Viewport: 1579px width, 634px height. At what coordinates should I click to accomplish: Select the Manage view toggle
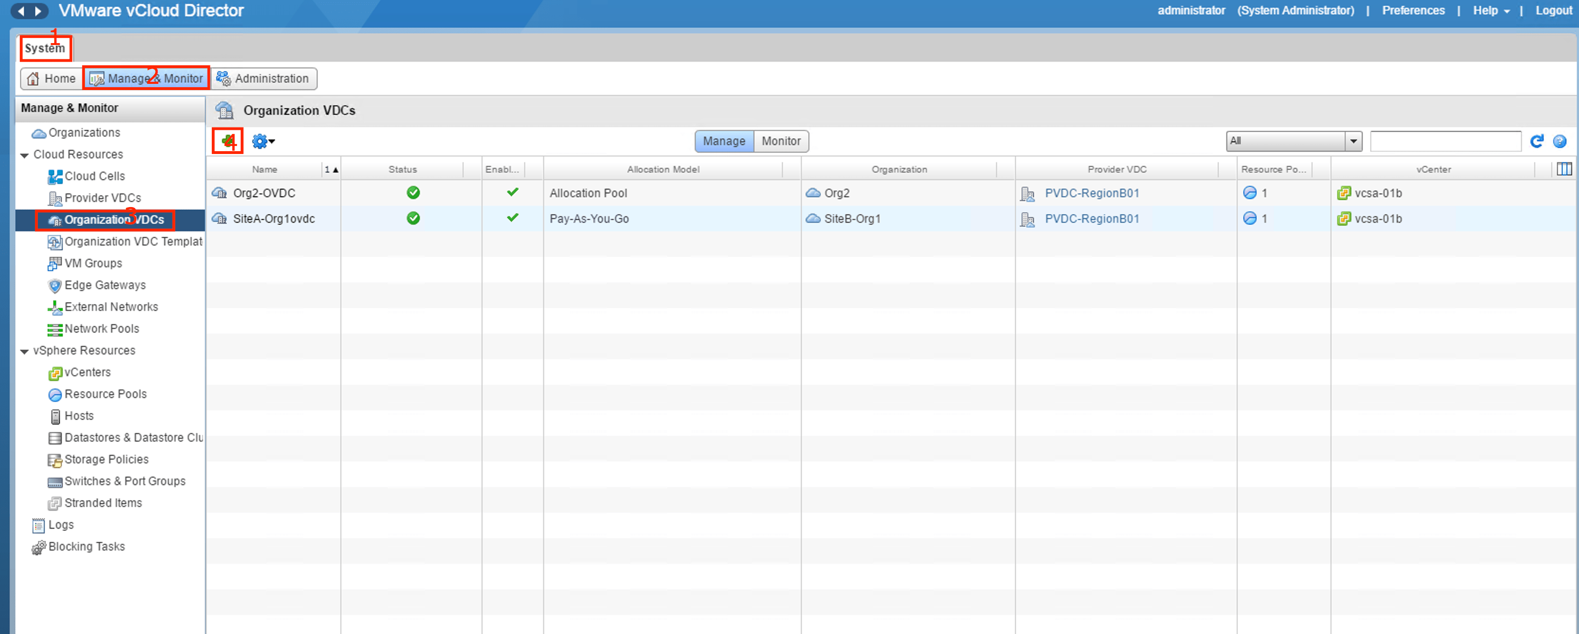[x=723, y=141]
